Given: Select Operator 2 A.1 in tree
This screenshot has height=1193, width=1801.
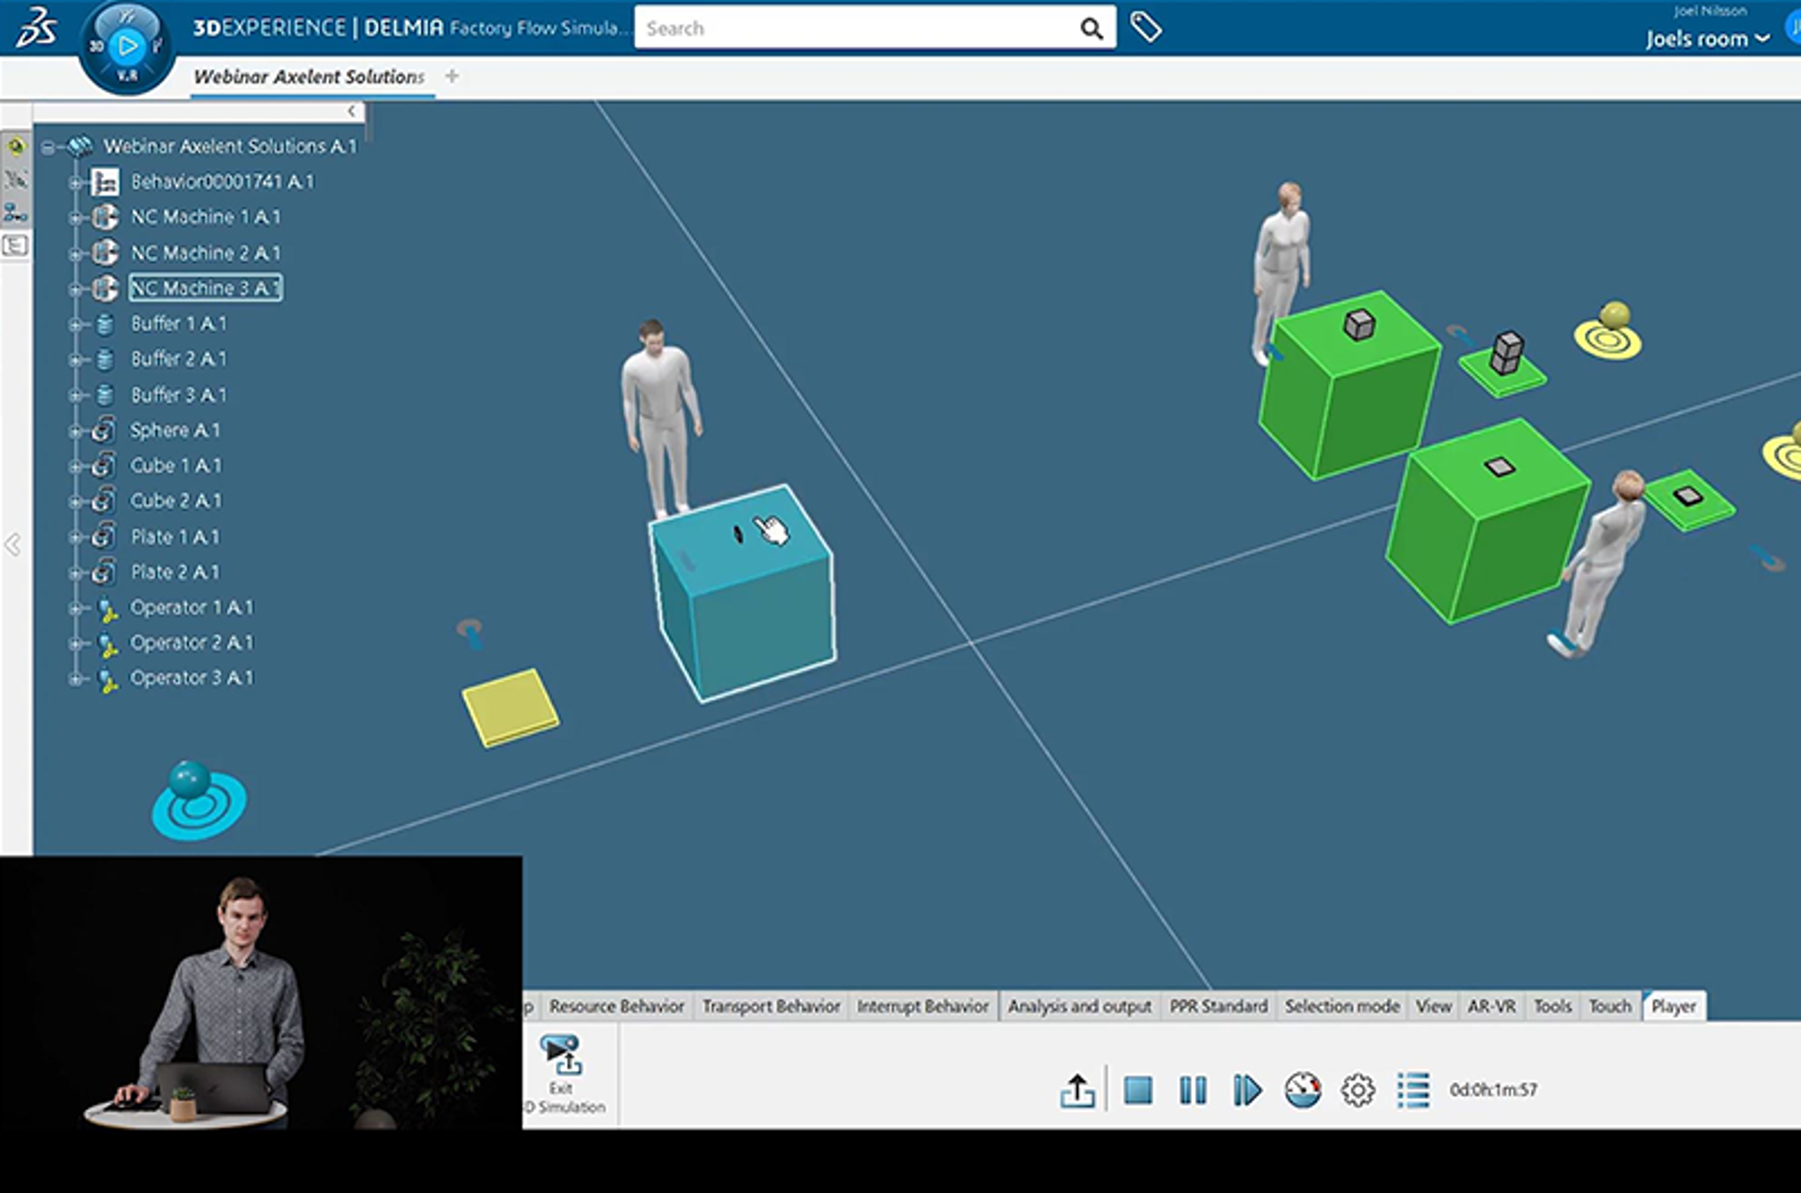Looking at the screenshot, I should 192,643.
